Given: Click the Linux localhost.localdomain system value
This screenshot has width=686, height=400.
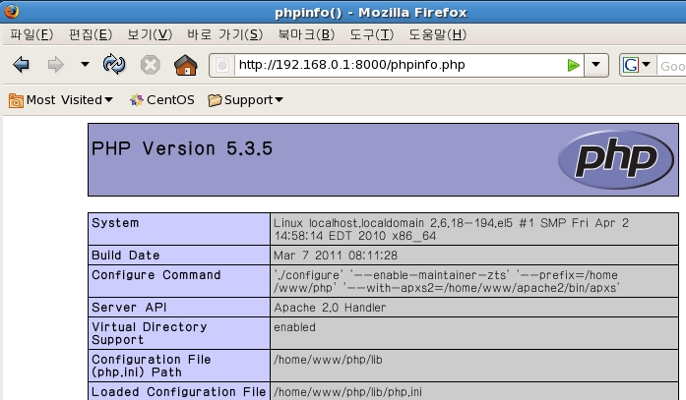Looking at the screenshot, I should tap(451, 229).
